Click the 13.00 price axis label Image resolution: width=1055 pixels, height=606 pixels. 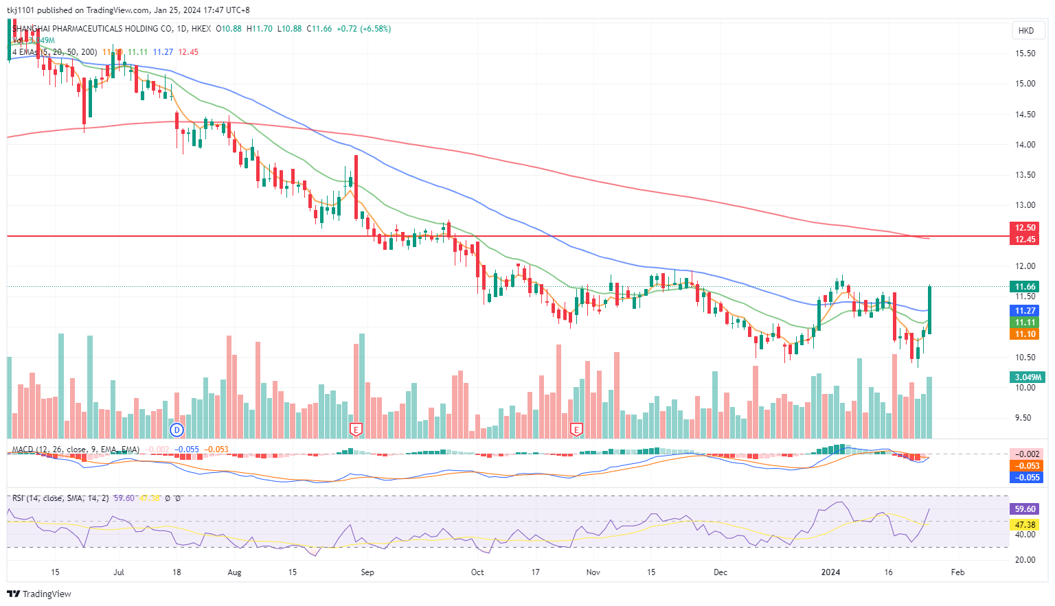pos(1025,205)
